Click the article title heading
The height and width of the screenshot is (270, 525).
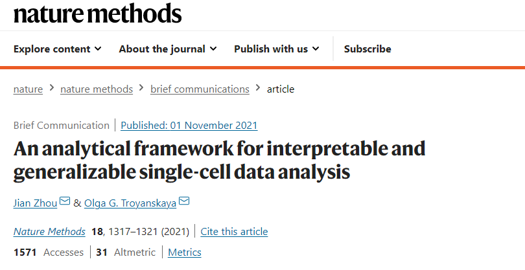(220, 160)
